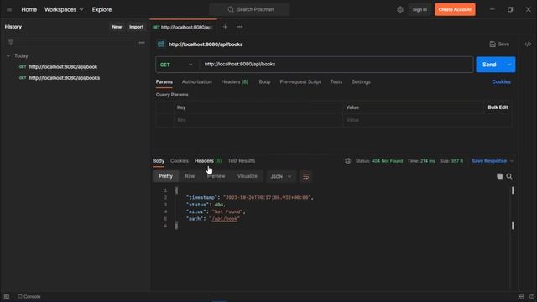
Task: Open the hamburger menu icon
Action: pyautogui.click(x=9, y=9)
